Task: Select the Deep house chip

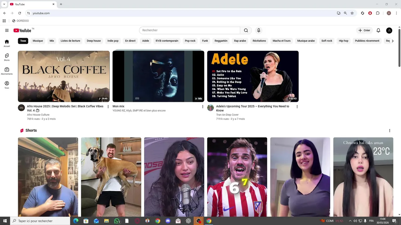Action: click(x=94, y=41)
